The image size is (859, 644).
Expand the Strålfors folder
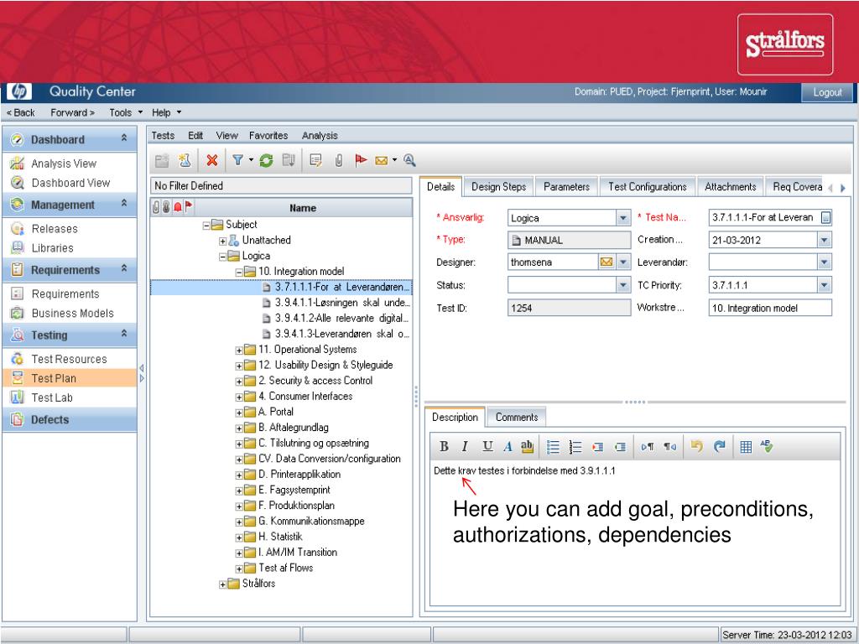(x=222, y=584)
